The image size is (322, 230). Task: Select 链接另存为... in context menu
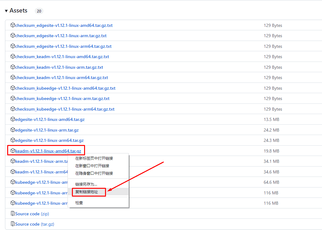point(86,184)
